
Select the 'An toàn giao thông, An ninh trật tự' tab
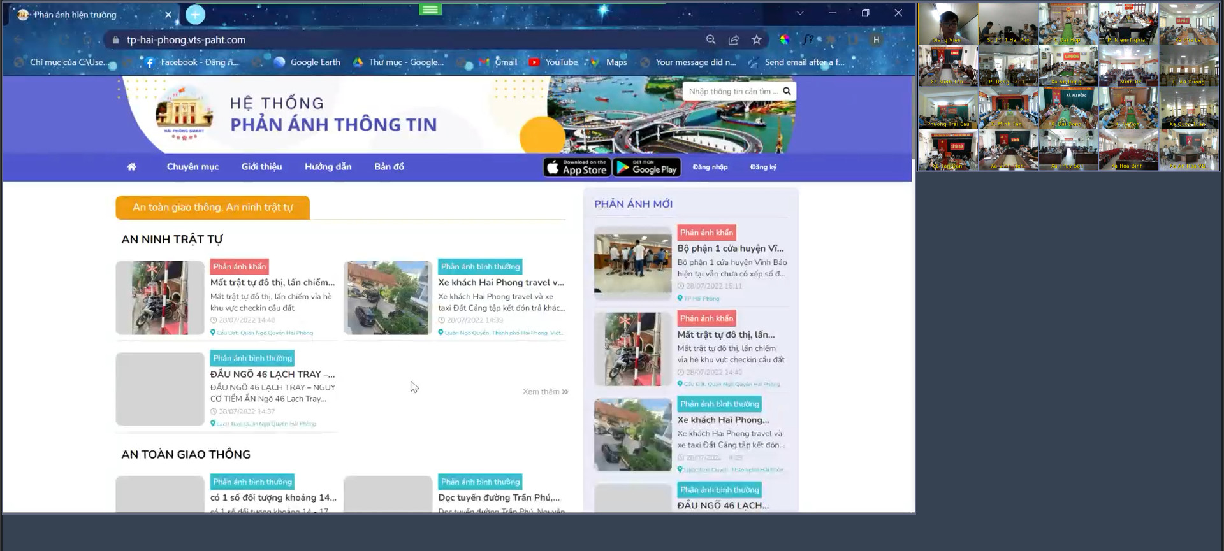point(212,208)
